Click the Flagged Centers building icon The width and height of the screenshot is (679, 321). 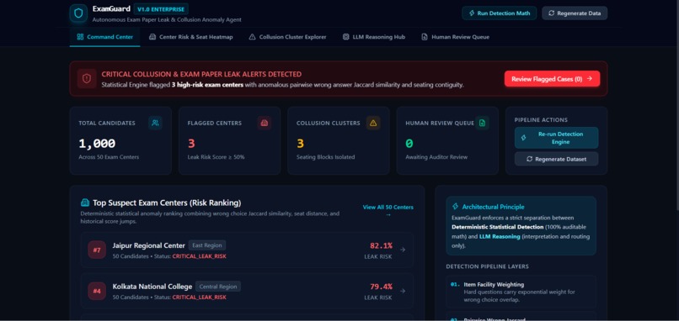pyautogui.click(x=265, y=124)
